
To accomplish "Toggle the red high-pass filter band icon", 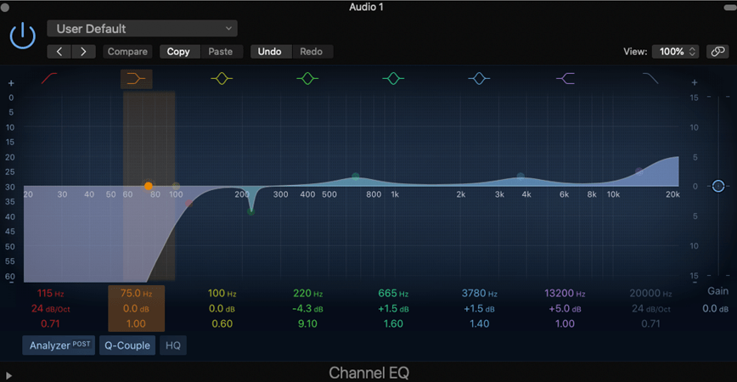I will (x=49, y=78).
